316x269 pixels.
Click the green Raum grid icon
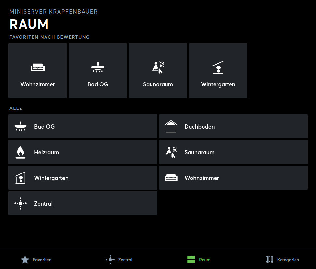(191, 260)
